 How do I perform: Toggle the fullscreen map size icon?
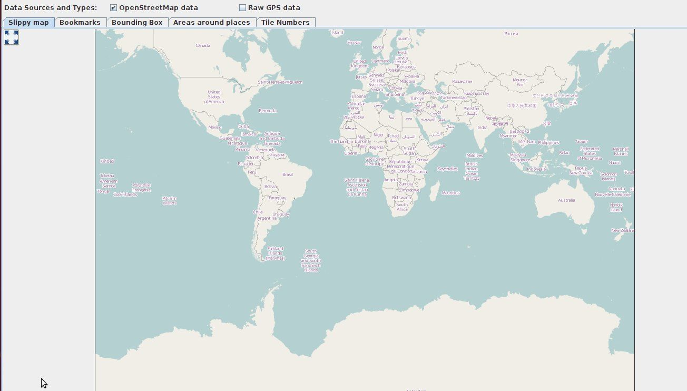[x=11, y=37]
